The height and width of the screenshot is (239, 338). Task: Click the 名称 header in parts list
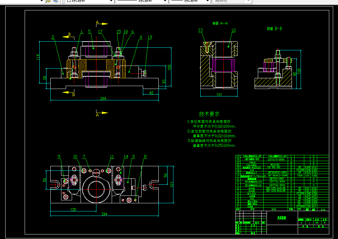252,209
